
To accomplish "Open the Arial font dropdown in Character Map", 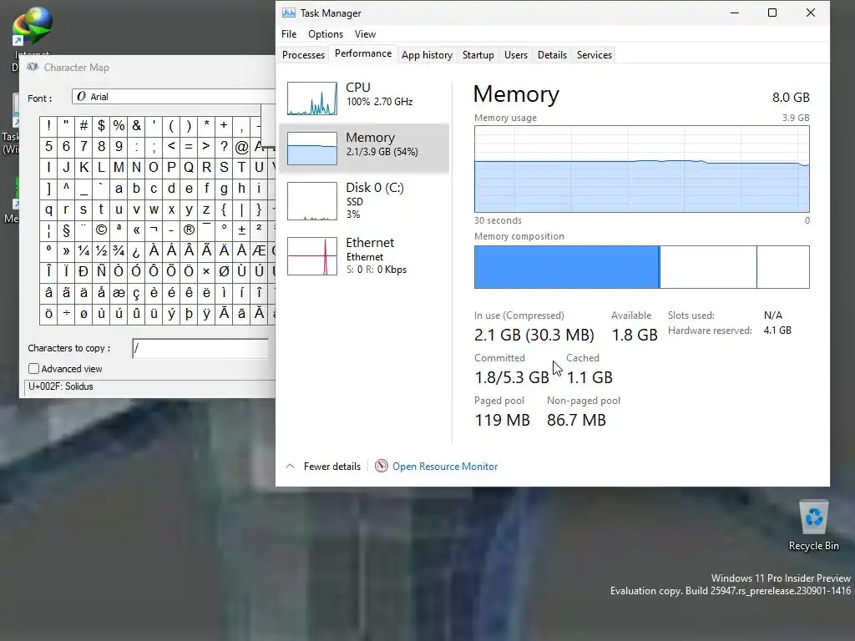I will coord(174,97).
